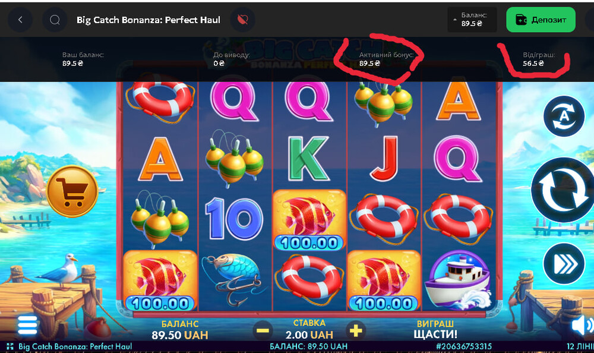Decrease the bet with the minus button

(263, 331)
